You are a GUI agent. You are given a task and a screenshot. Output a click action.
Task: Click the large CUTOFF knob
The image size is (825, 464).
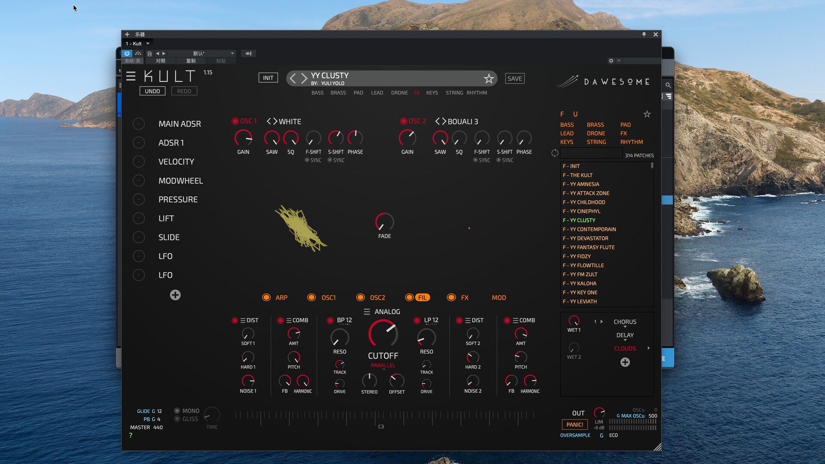coord(382,334)
